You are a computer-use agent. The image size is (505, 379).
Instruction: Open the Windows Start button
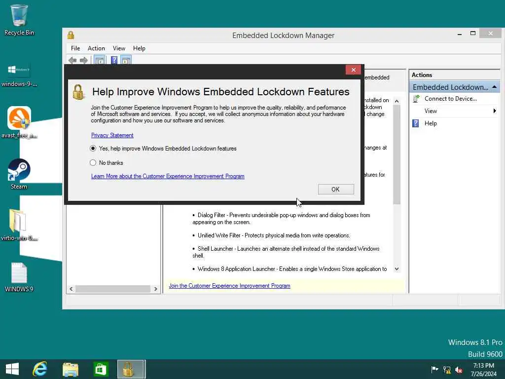tap(12, 369)
